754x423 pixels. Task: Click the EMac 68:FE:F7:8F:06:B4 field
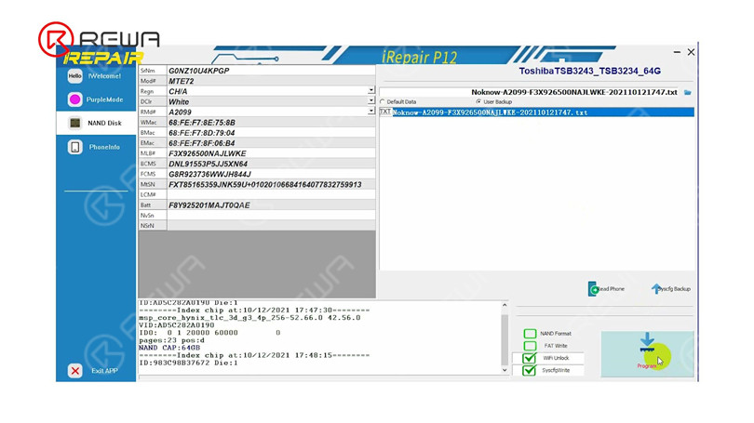pos(271,143)
